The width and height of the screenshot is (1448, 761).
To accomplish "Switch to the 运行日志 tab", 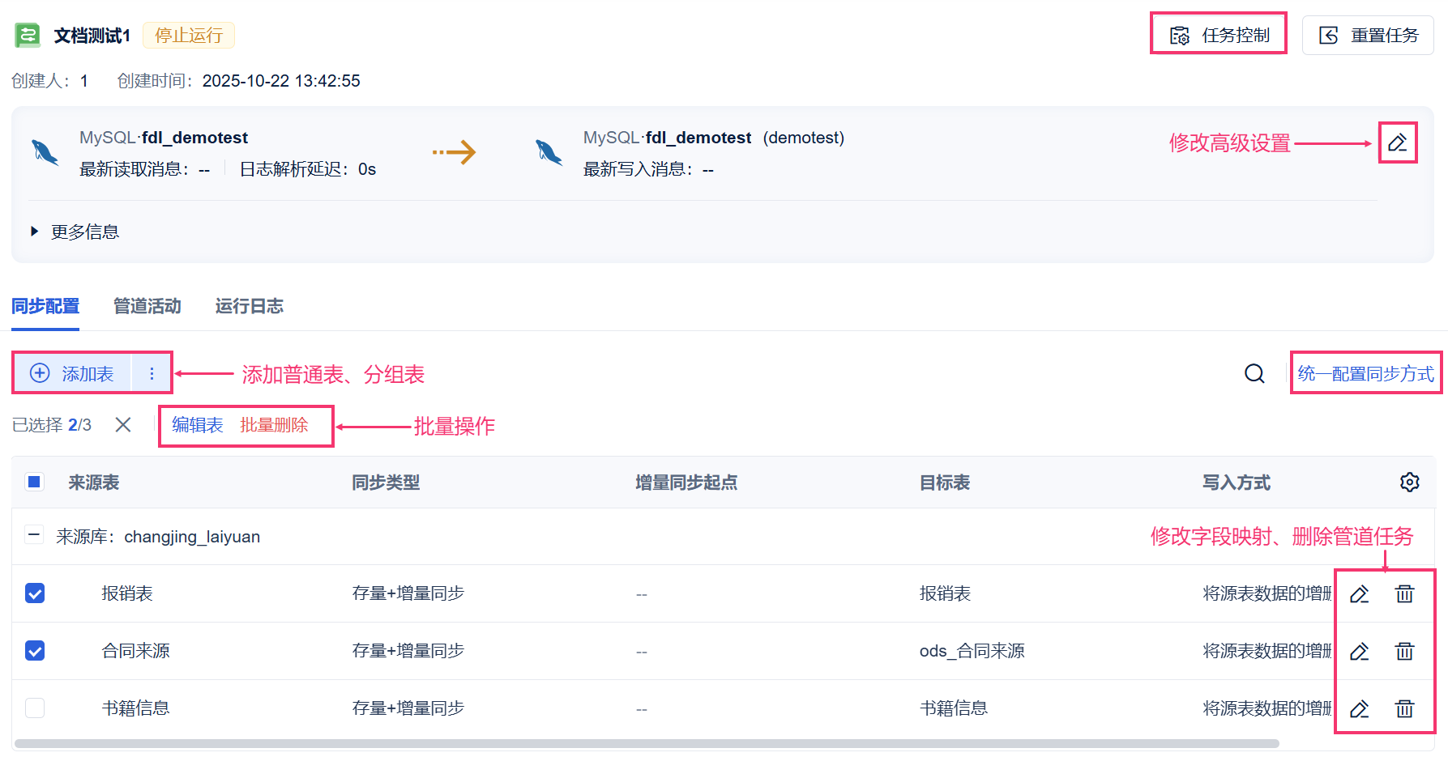I will point(249,306).
